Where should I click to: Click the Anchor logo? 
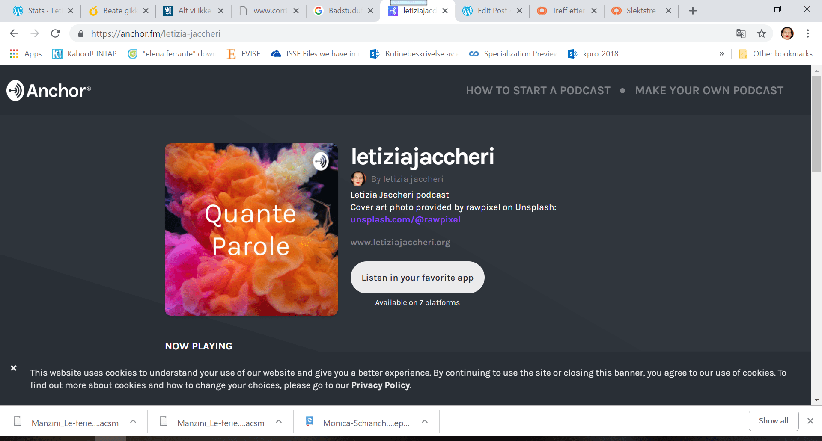point(48,90)
